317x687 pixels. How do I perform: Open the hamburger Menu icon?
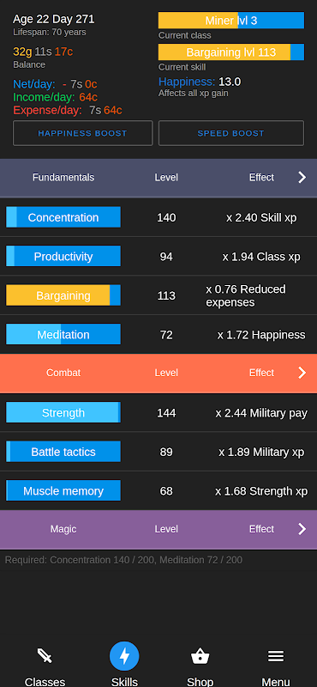click(x=276, y=656)
